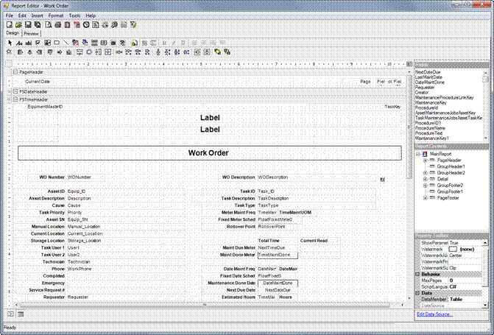Click the Watermark color swatch
Viewport: 494px width, 335px height.
(454, 250)
